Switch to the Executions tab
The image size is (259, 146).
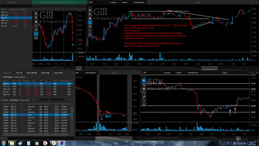pyautogui.click(x=14, y=100)
